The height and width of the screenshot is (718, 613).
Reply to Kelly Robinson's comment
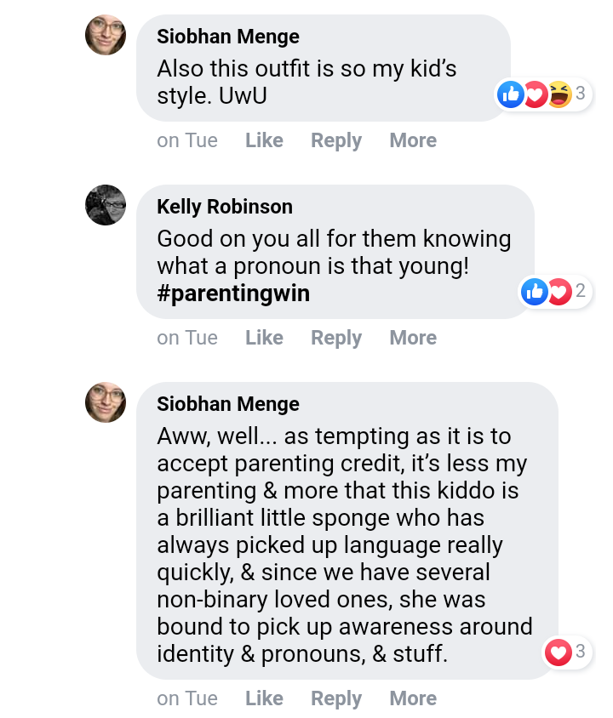[336, 338]
